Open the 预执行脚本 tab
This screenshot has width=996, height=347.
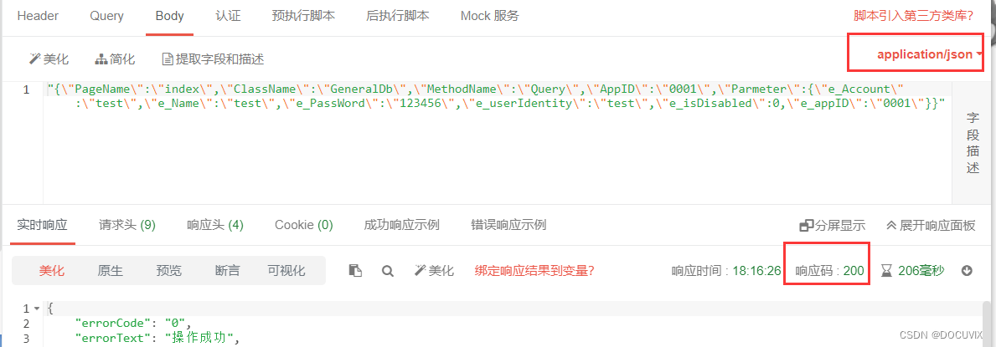(x=303, y=16)
